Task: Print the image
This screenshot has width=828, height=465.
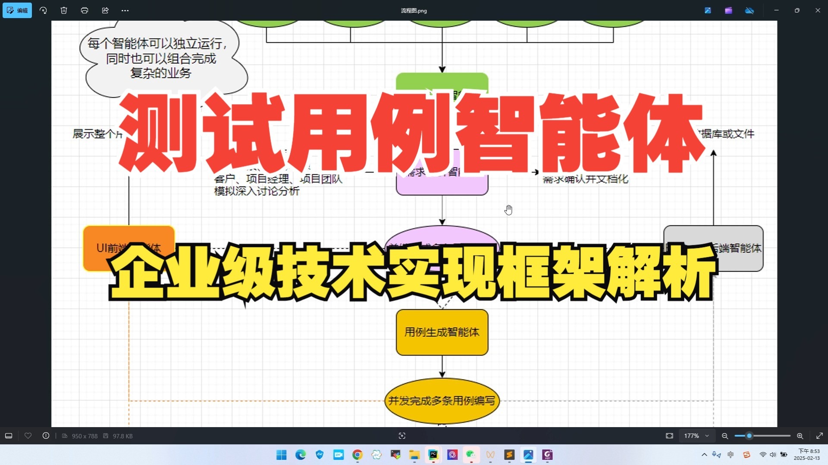Action: 85,10
